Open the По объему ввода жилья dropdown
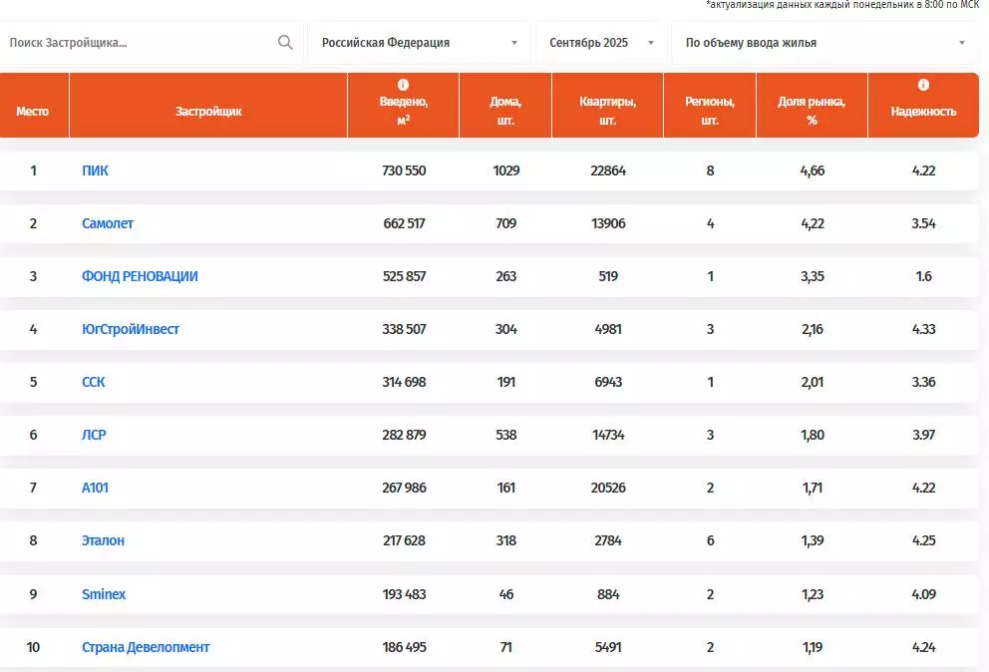The image size is (989, 672). click(825, 43)
